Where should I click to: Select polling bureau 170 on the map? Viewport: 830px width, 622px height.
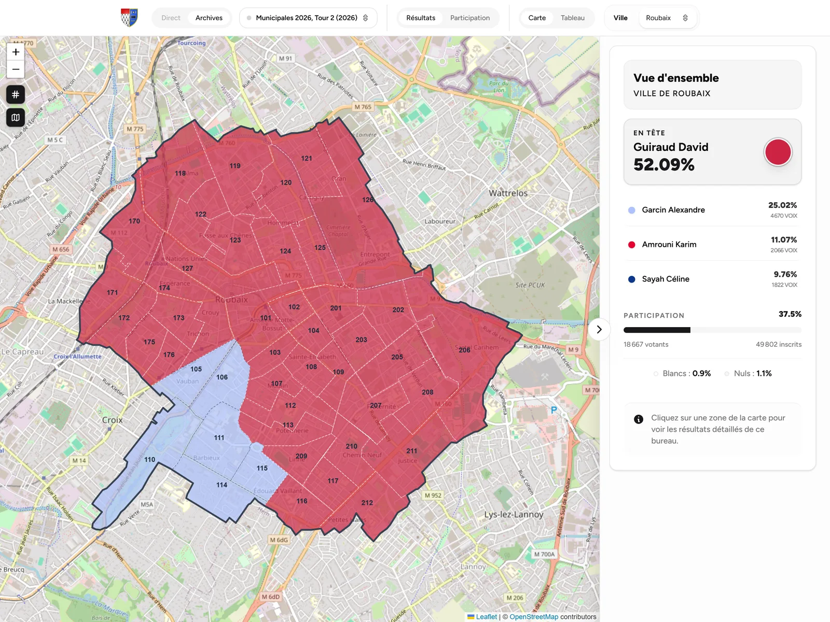click(x=134, y=221)
